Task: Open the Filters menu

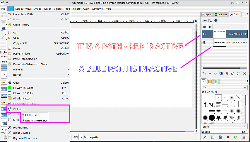Action: (x=77, y=9)
